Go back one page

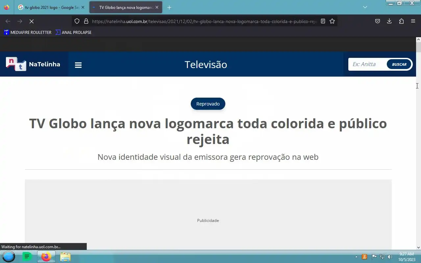8,21
